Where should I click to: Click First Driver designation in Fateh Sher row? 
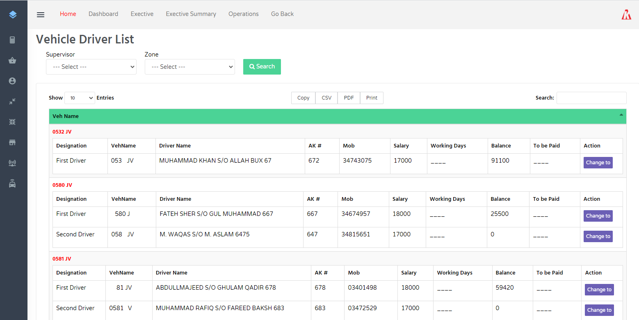(71, 214)
